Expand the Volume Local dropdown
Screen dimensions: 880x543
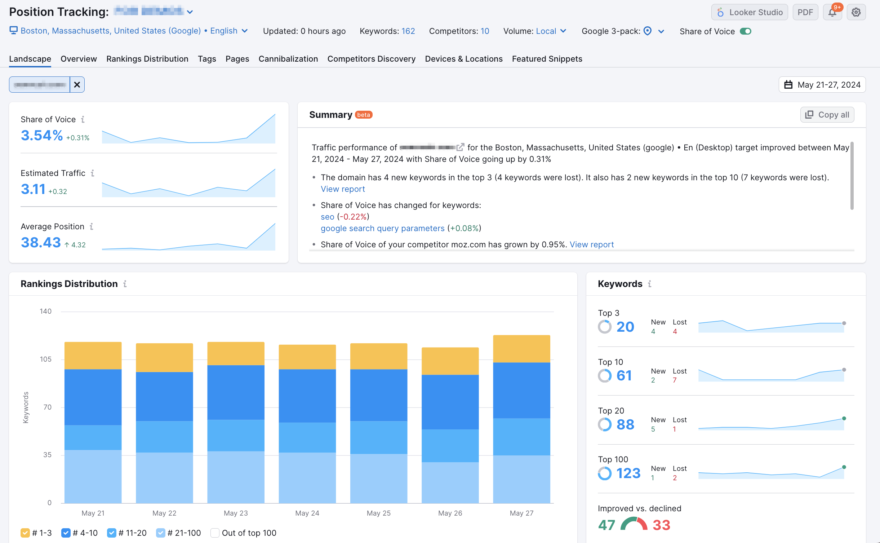(551, 31)
